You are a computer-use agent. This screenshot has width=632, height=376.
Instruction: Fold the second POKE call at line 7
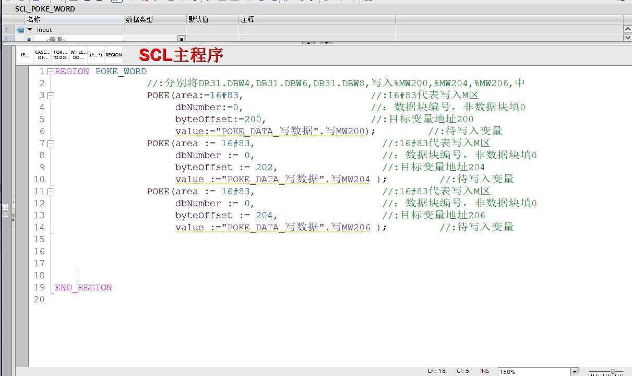tap(51, 144)
